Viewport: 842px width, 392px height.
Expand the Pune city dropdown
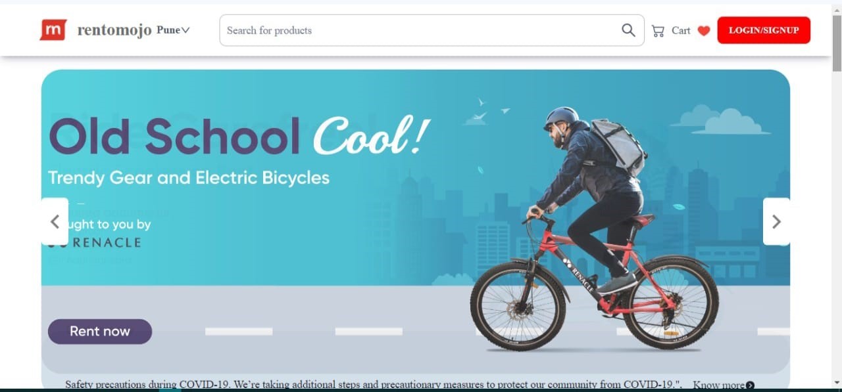click(x=173, y=30)
